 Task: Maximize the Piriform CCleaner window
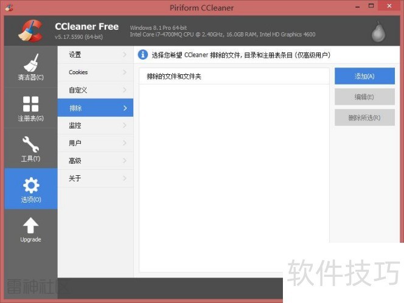pyautogui.click(x=371, y=6)
